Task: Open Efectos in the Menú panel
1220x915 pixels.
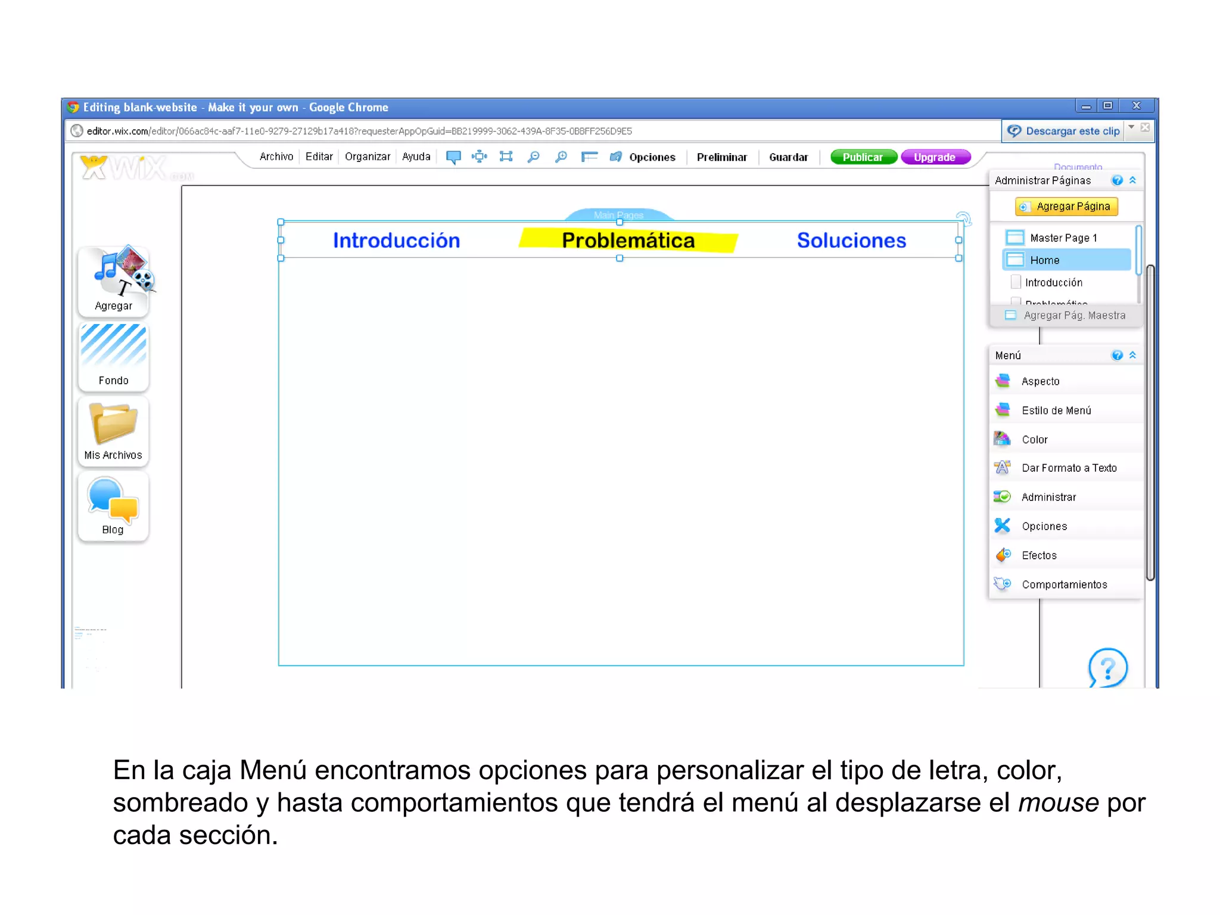Action: coord(1066,556)
